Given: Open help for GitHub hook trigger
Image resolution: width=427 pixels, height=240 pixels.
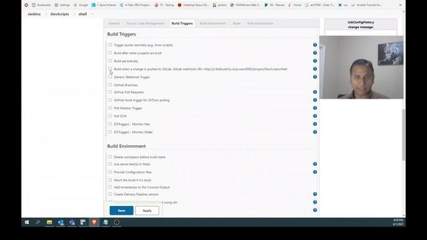Looking at the screenshot, I should [315, 100].
